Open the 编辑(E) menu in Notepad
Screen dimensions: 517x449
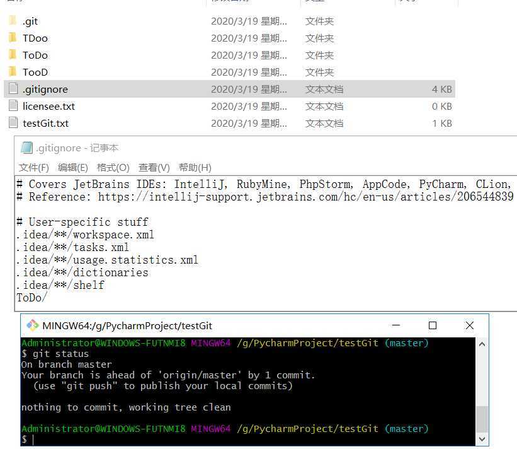click(x=73, y=168)
